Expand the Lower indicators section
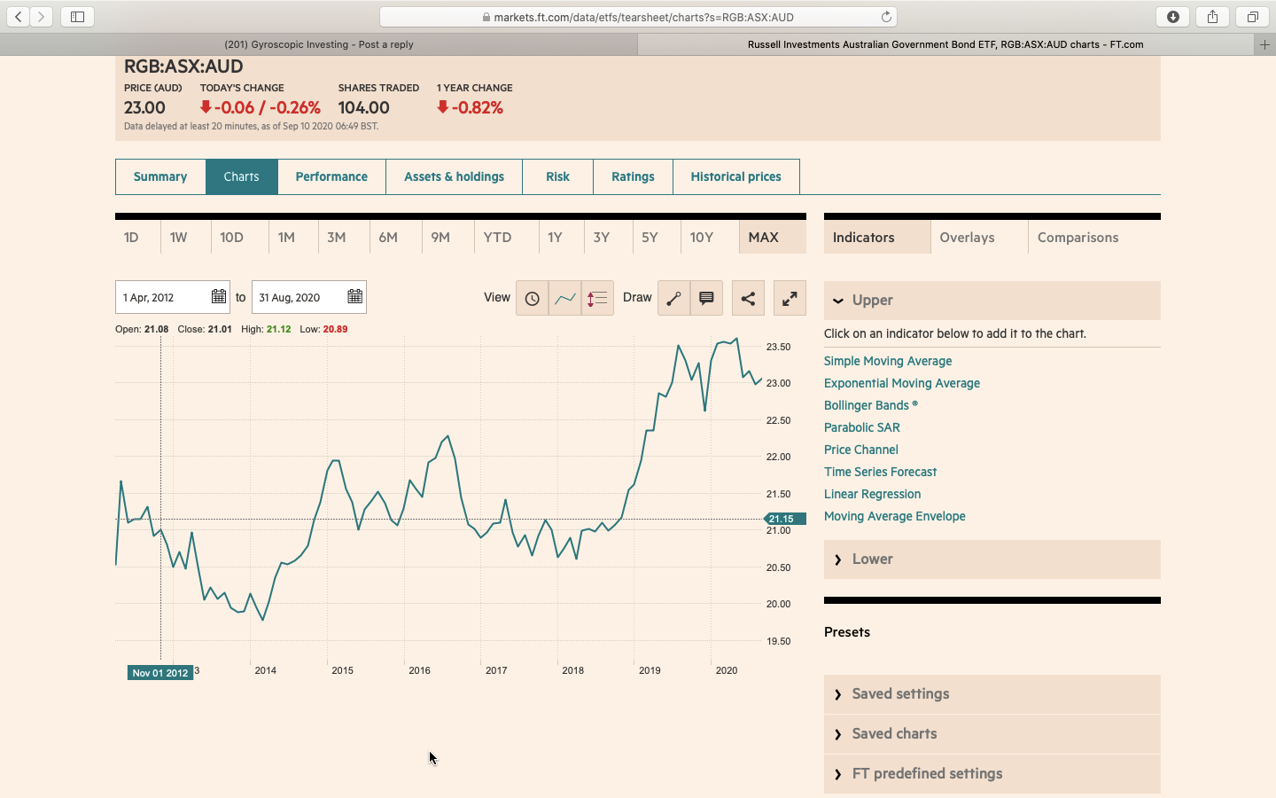The image size is (1276, 798). [x=838, y=559]
